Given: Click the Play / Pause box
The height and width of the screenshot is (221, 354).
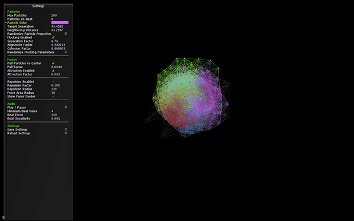Looking at the screenshot, I should [x=66, y=107].
